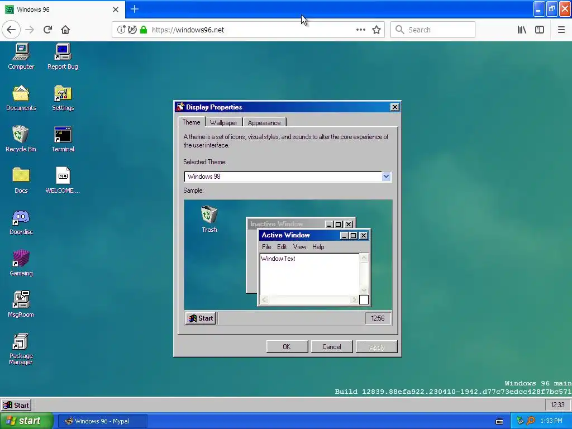Reload the windows96.net page
This screenshot has width=572, height=429.
coord(47,30)
